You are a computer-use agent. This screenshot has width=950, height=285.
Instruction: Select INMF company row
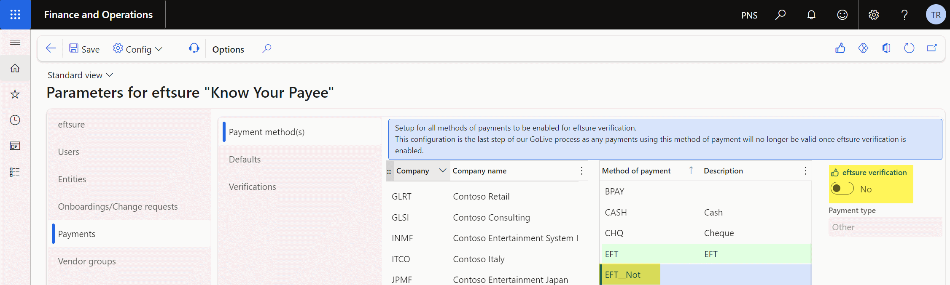point(487,238)
